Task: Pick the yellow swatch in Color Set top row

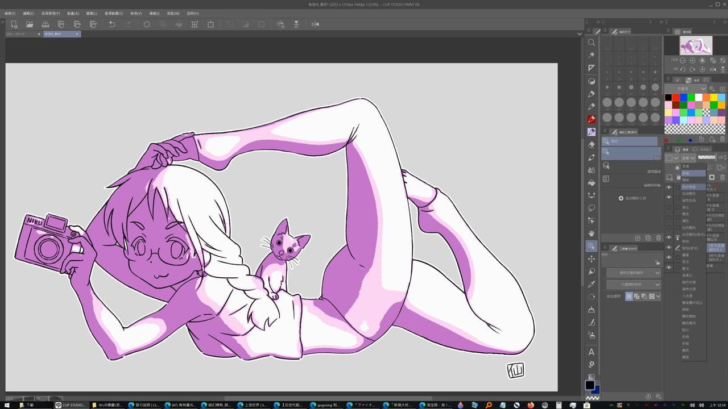Action: coord(713,98)
